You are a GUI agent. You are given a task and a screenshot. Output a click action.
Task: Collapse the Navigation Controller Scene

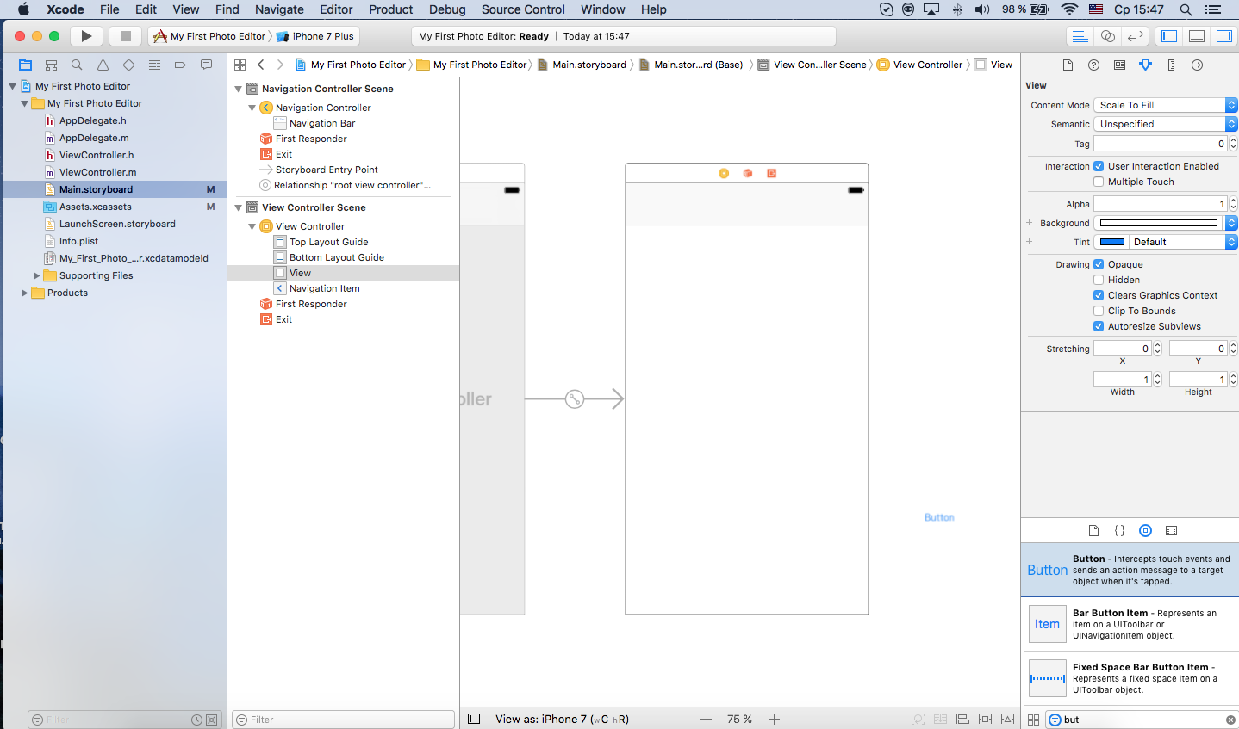pos(239,89)
